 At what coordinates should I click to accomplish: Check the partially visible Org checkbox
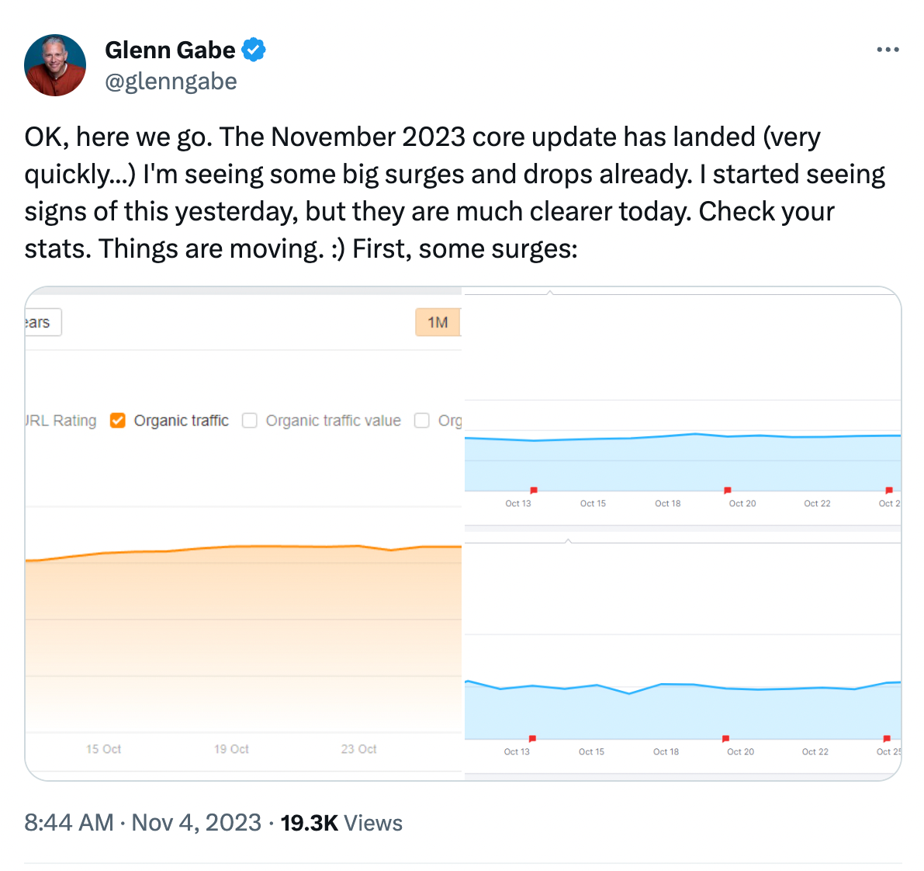click(422, 420)
